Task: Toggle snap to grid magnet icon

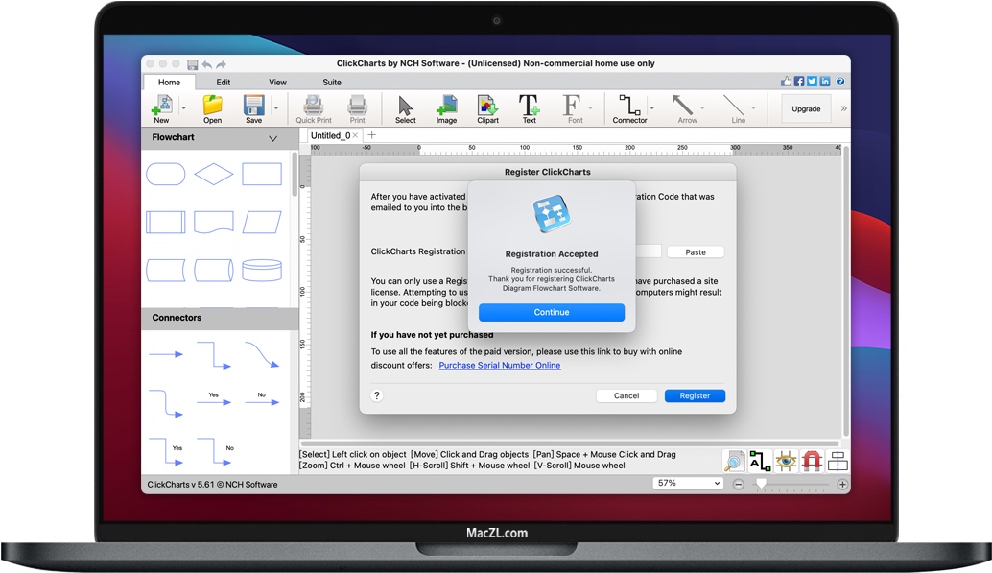Action: (812, 461)
